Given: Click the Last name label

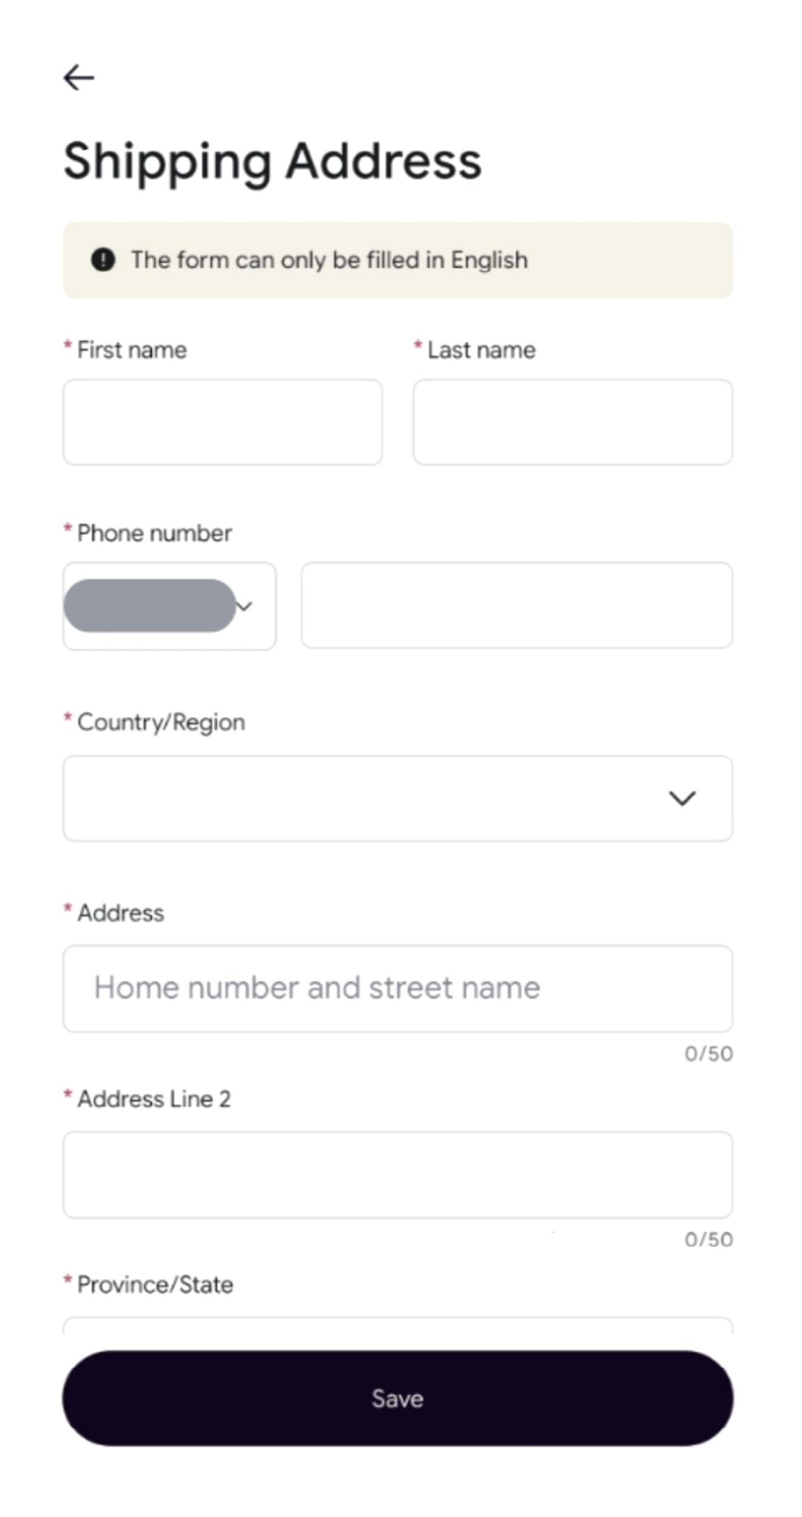Looking at the screenshot, I should [x=482, y=350].
